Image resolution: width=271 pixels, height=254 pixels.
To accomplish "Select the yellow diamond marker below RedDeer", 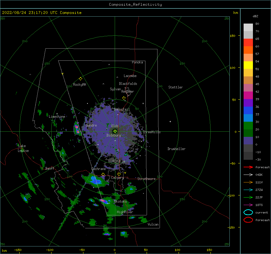I will pos(124,98).
